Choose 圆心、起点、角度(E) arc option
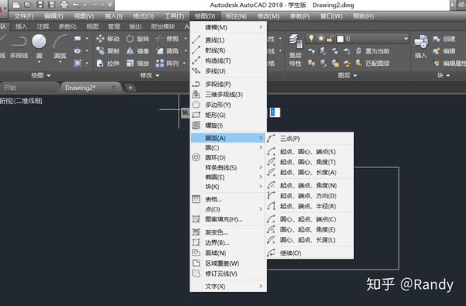The width and height of the screenshot is (466, 306). tap(310, 229)
